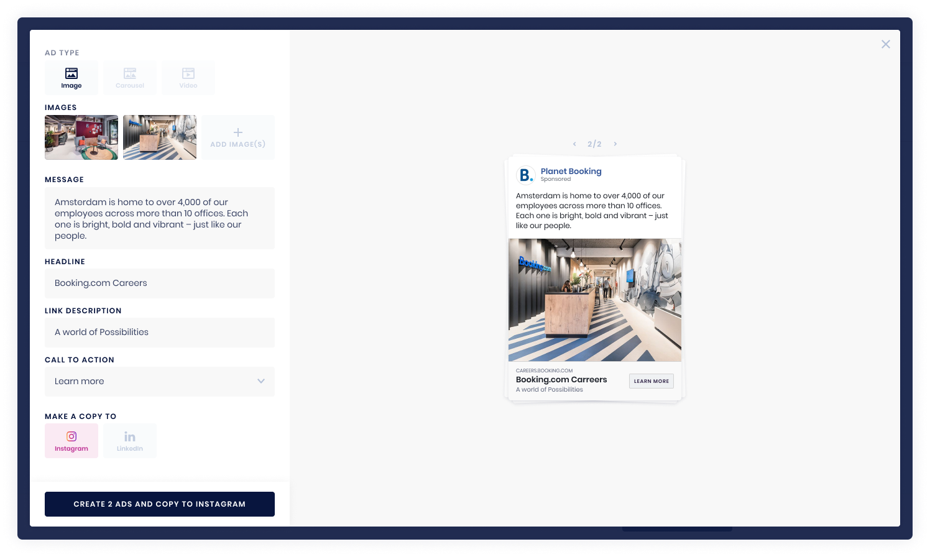The width and height of the screenshot is (930, 557).
Task: Choose the office lounge image thumbnail
Action: click(81, 137)
